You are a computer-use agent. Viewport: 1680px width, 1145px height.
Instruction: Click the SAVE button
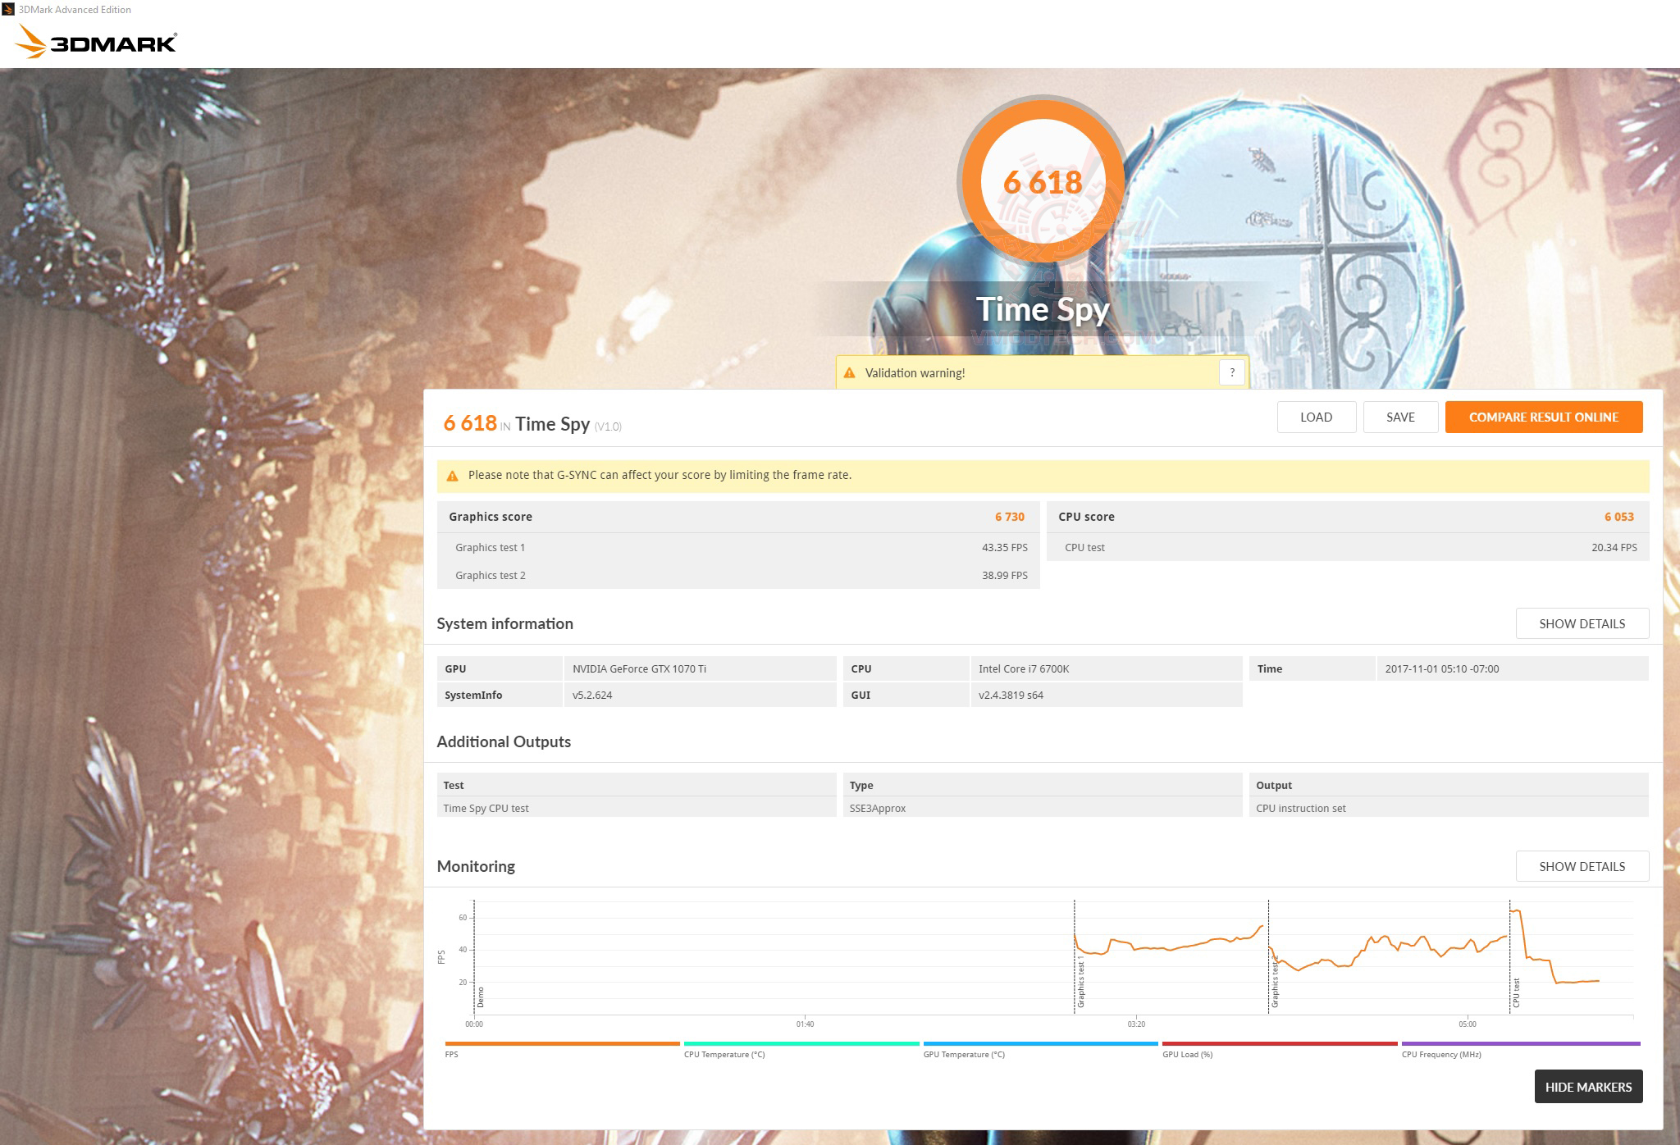point(1400,417)
